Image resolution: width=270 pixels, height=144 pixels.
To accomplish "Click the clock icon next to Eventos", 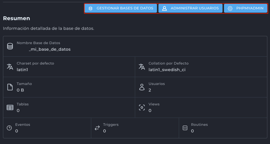I will 9,128.
